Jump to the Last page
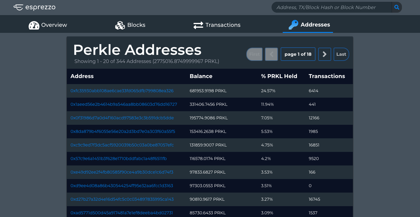The height and width of the screenshot is (217, 420). pos(341,54)
